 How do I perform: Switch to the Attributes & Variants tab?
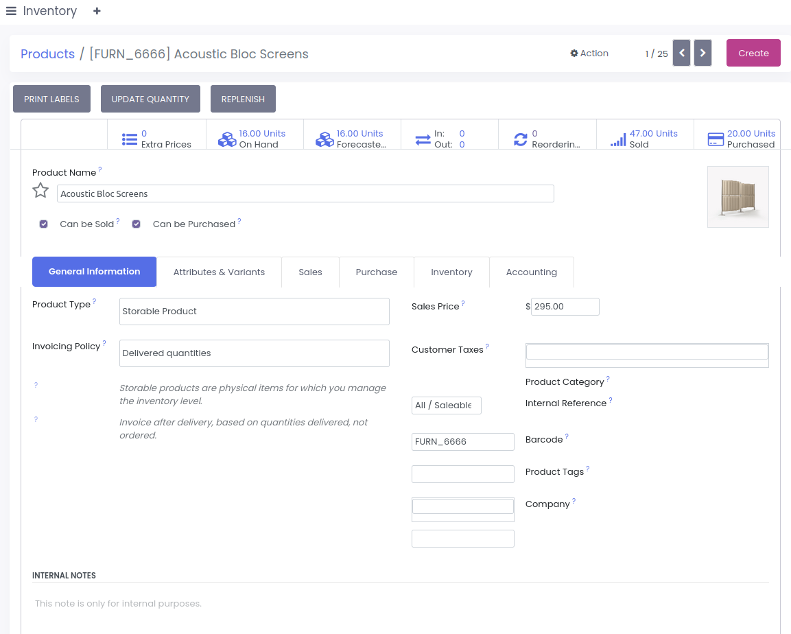point(219,272)
